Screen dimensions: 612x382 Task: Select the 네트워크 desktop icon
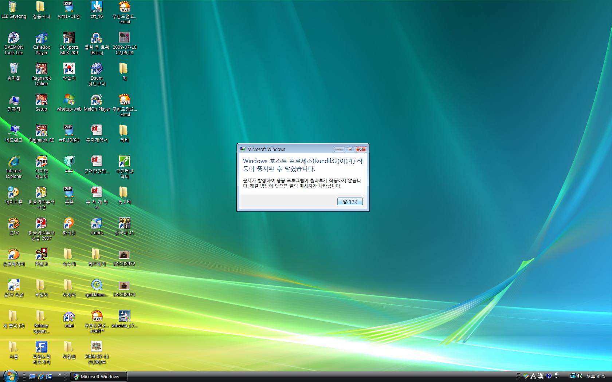[14, 134]
